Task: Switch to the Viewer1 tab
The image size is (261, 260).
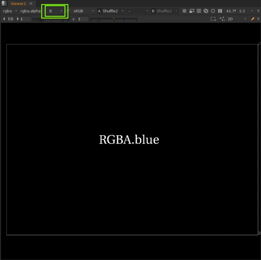Action: click(x=18, y=4)
